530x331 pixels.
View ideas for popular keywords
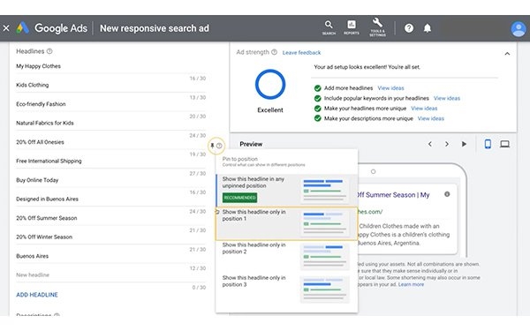tap(447, 98)
